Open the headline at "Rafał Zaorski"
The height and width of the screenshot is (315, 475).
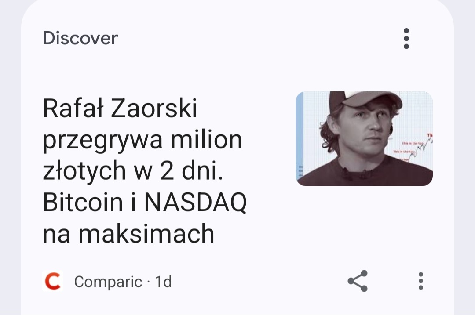120,109
